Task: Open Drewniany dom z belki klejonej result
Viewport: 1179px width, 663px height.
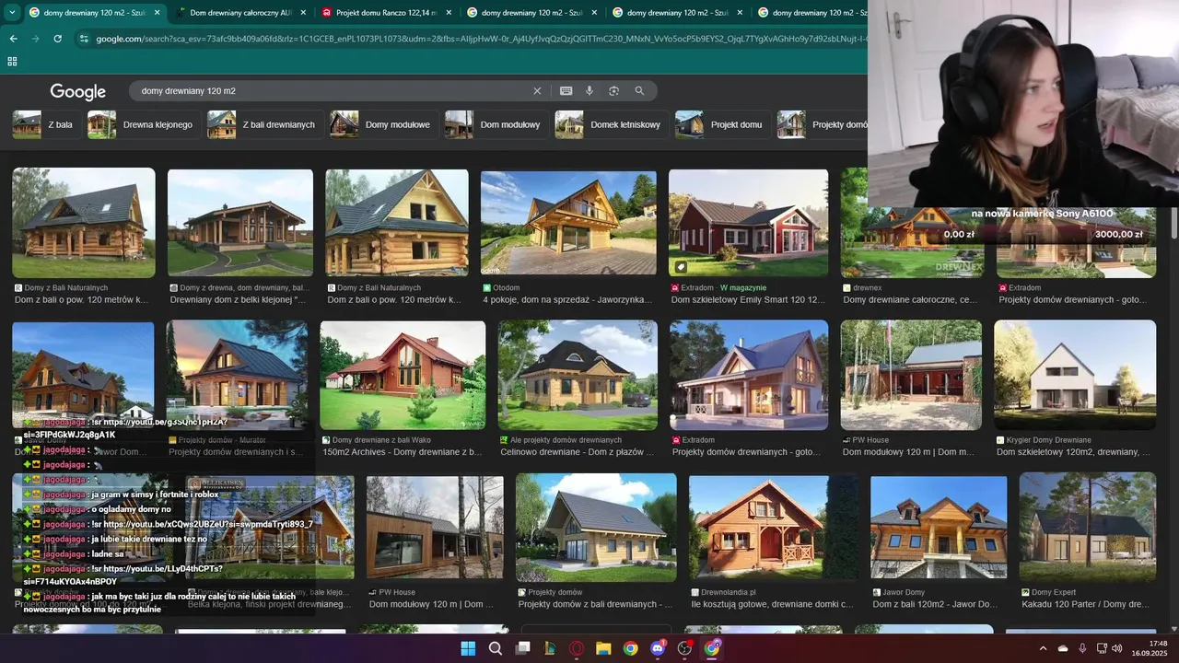Action: pyautogui.click(x=239, y=300)
